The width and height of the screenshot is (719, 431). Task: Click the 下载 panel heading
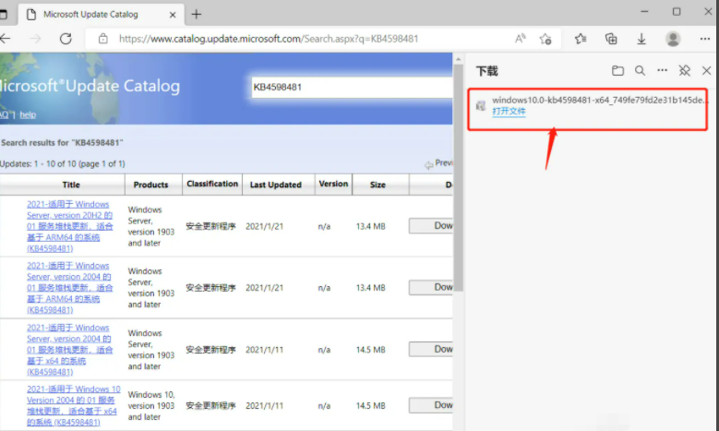coord(487,71)
